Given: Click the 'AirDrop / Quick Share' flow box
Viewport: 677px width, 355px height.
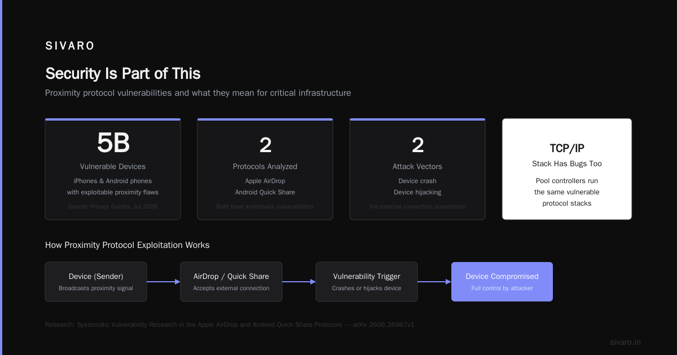Looking at the screenshot, I should pyautogui.click(x=231, y=282).
